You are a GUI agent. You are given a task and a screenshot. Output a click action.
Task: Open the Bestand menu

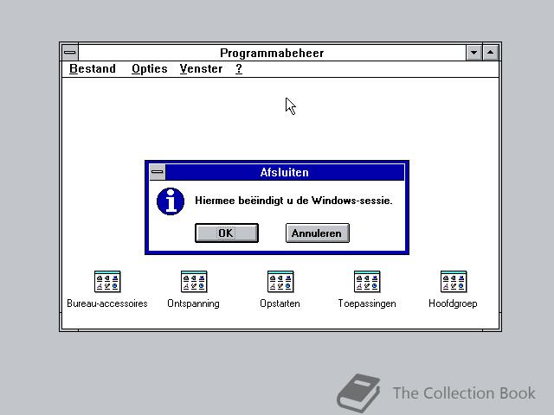[93, 69]
